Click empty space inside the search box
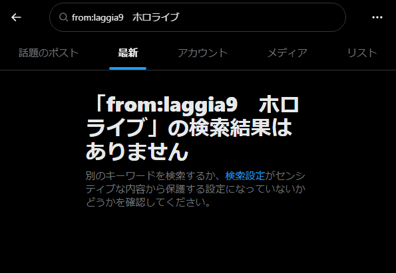 [263, 17]
